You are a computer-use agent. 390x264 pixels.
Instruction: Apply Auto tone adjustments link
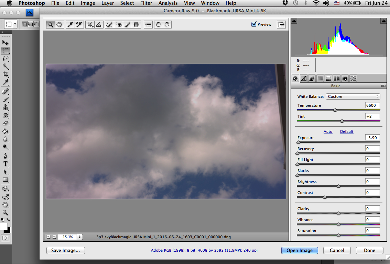(x=328, y=131)
